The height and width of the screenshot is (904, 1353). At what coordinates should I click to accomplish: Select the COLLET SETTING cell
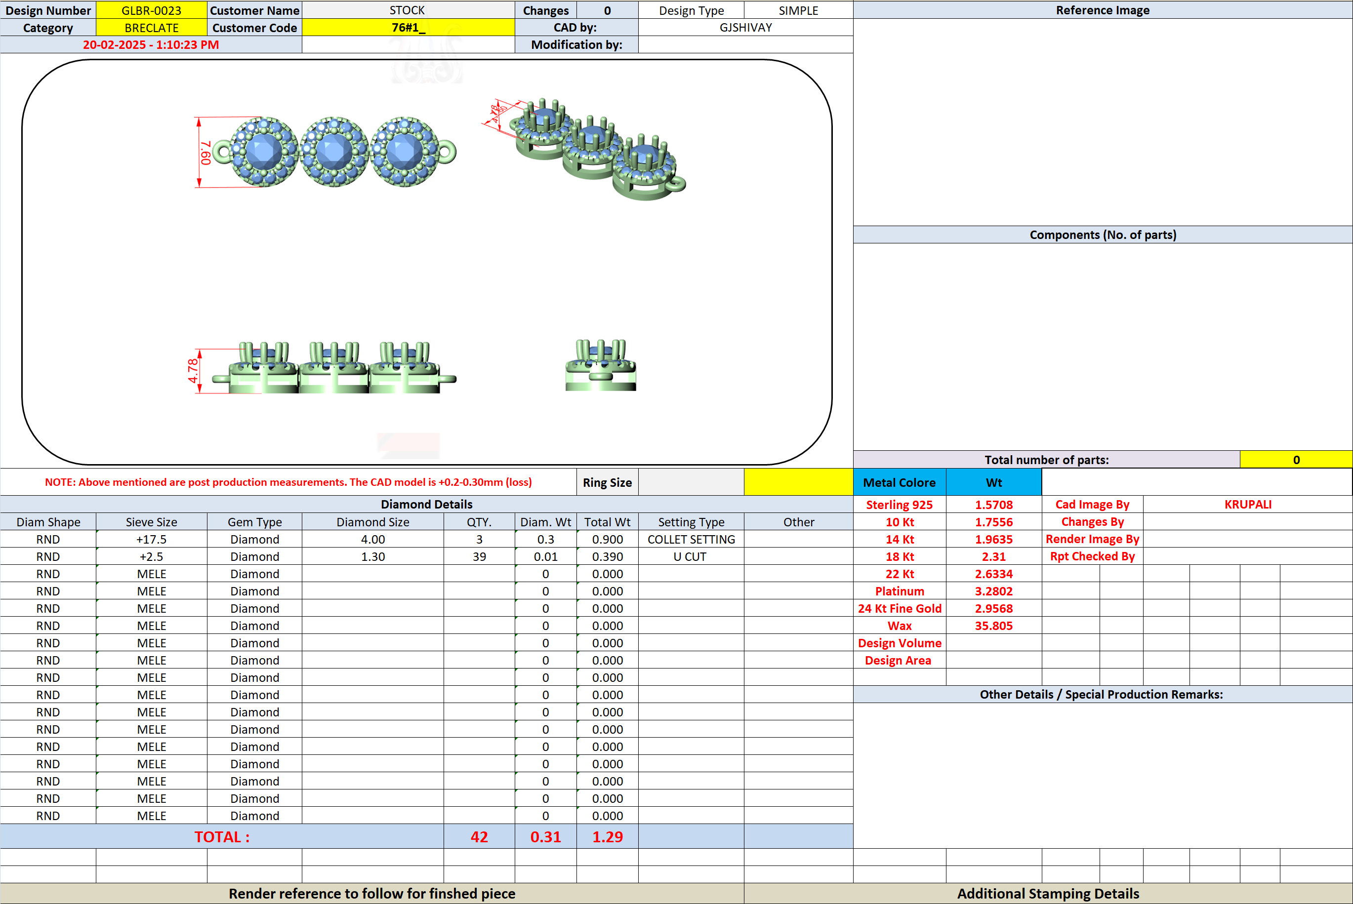691,539
